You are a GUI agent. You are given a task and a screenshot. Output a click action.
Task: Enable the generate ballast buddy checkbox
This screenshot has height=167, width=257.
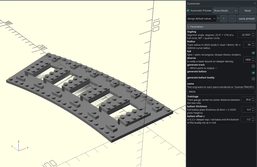253,79
